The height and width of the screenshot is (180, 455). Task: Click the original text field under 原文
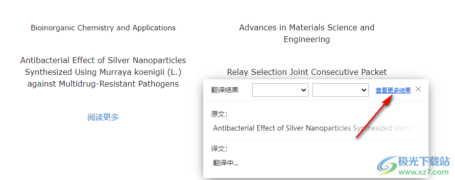tap(316, 128)
